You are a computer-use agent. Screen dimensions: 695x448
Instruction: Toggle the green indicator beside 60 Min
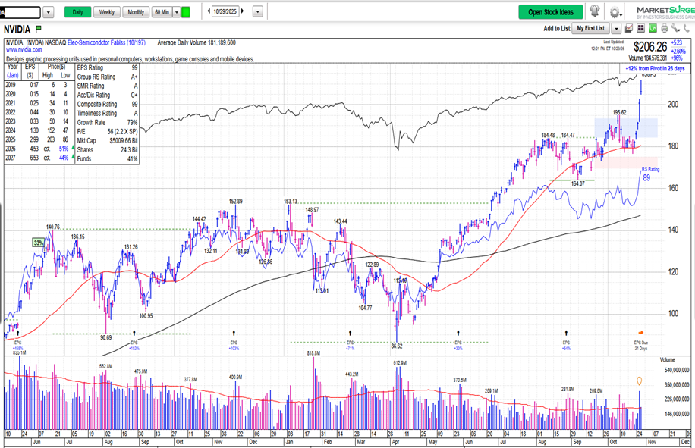[x=187, y=11]
